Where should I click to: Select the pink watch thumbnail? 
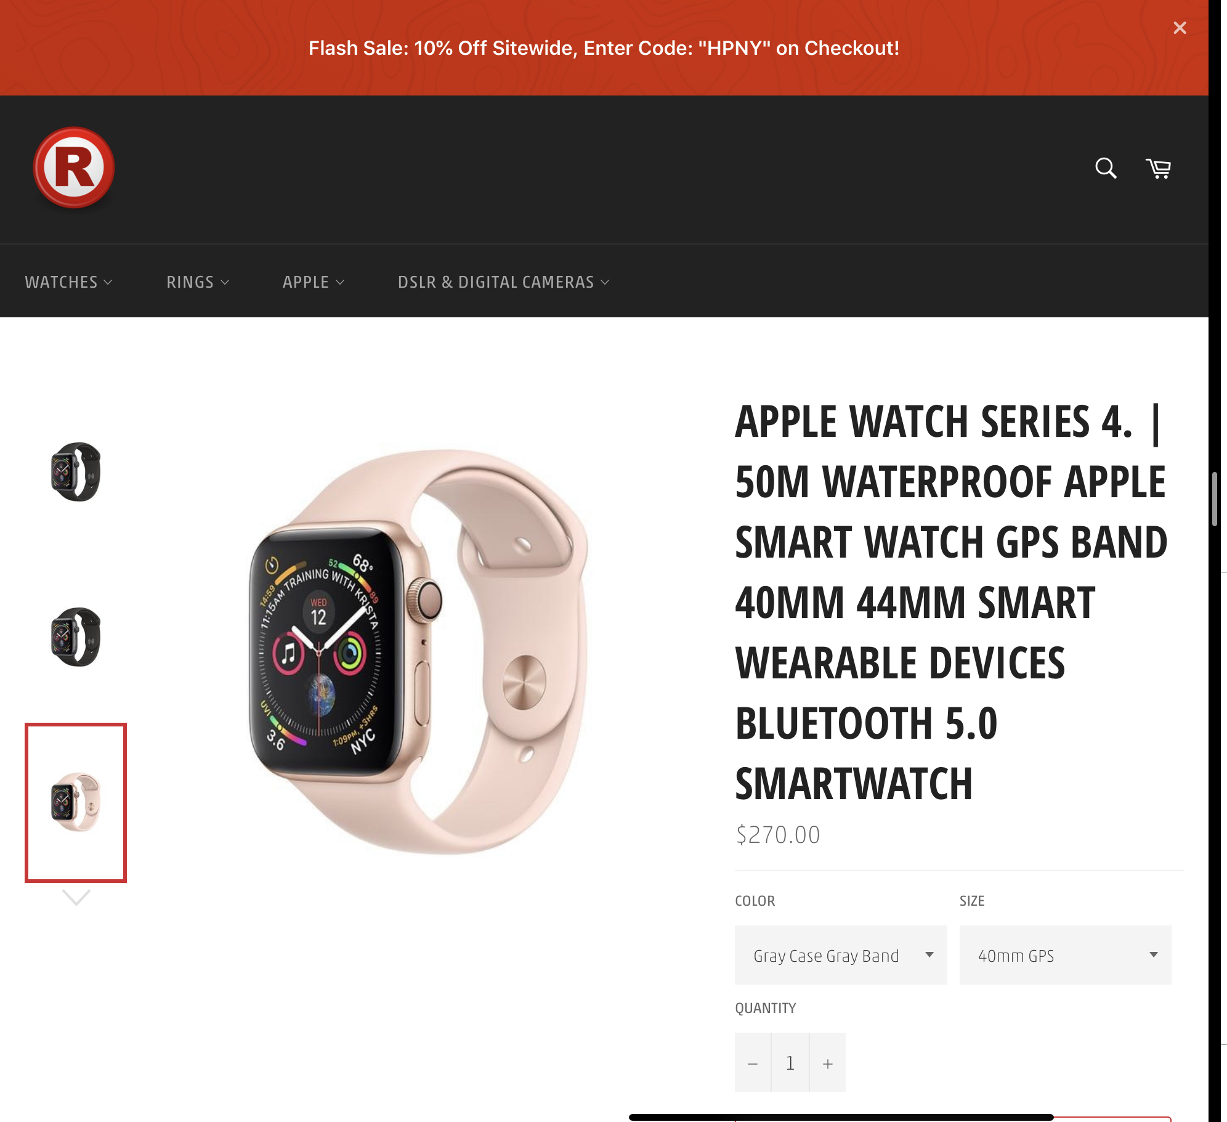tap(76, 802)
